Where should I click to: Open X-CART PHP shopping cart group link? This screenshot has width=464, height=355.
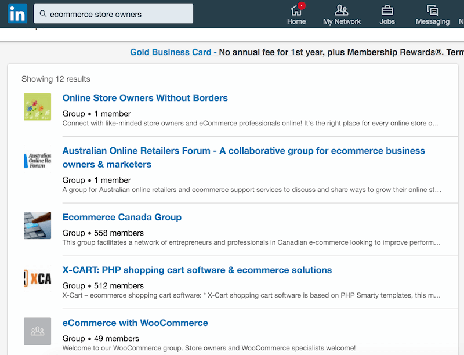[x=197, y=270]
